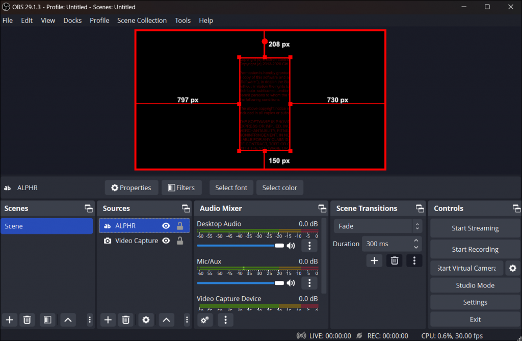Hide the ALPHR text source

(x=166, y=225)
